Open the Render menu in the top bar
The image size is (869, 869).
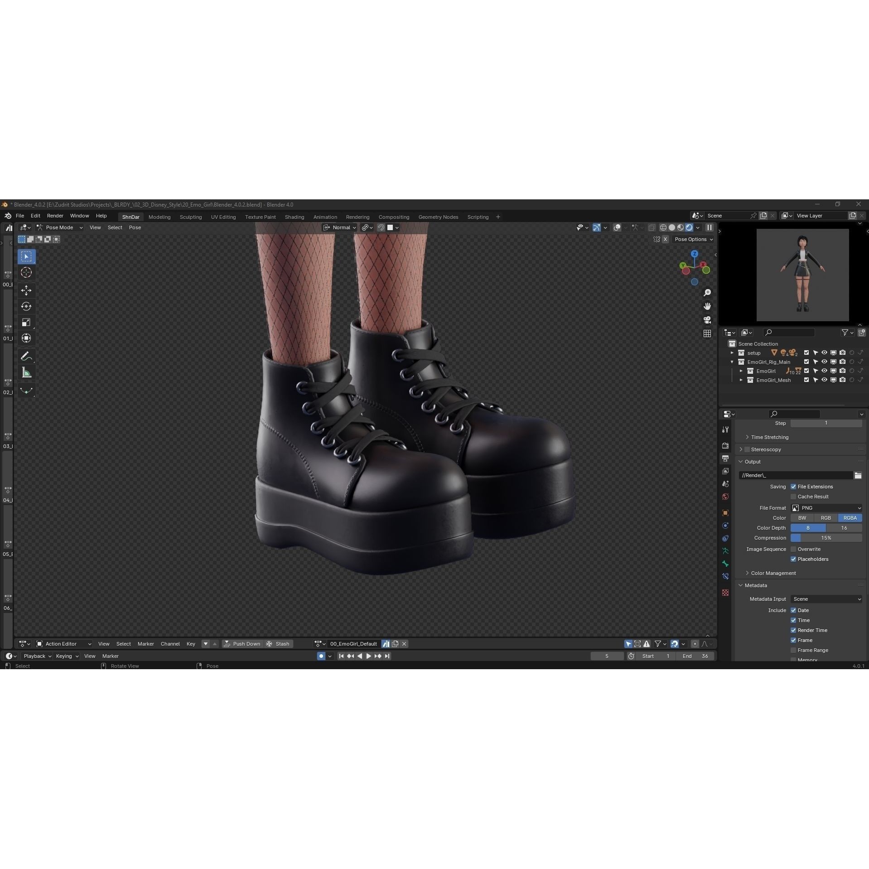click(x=55, y=216)
